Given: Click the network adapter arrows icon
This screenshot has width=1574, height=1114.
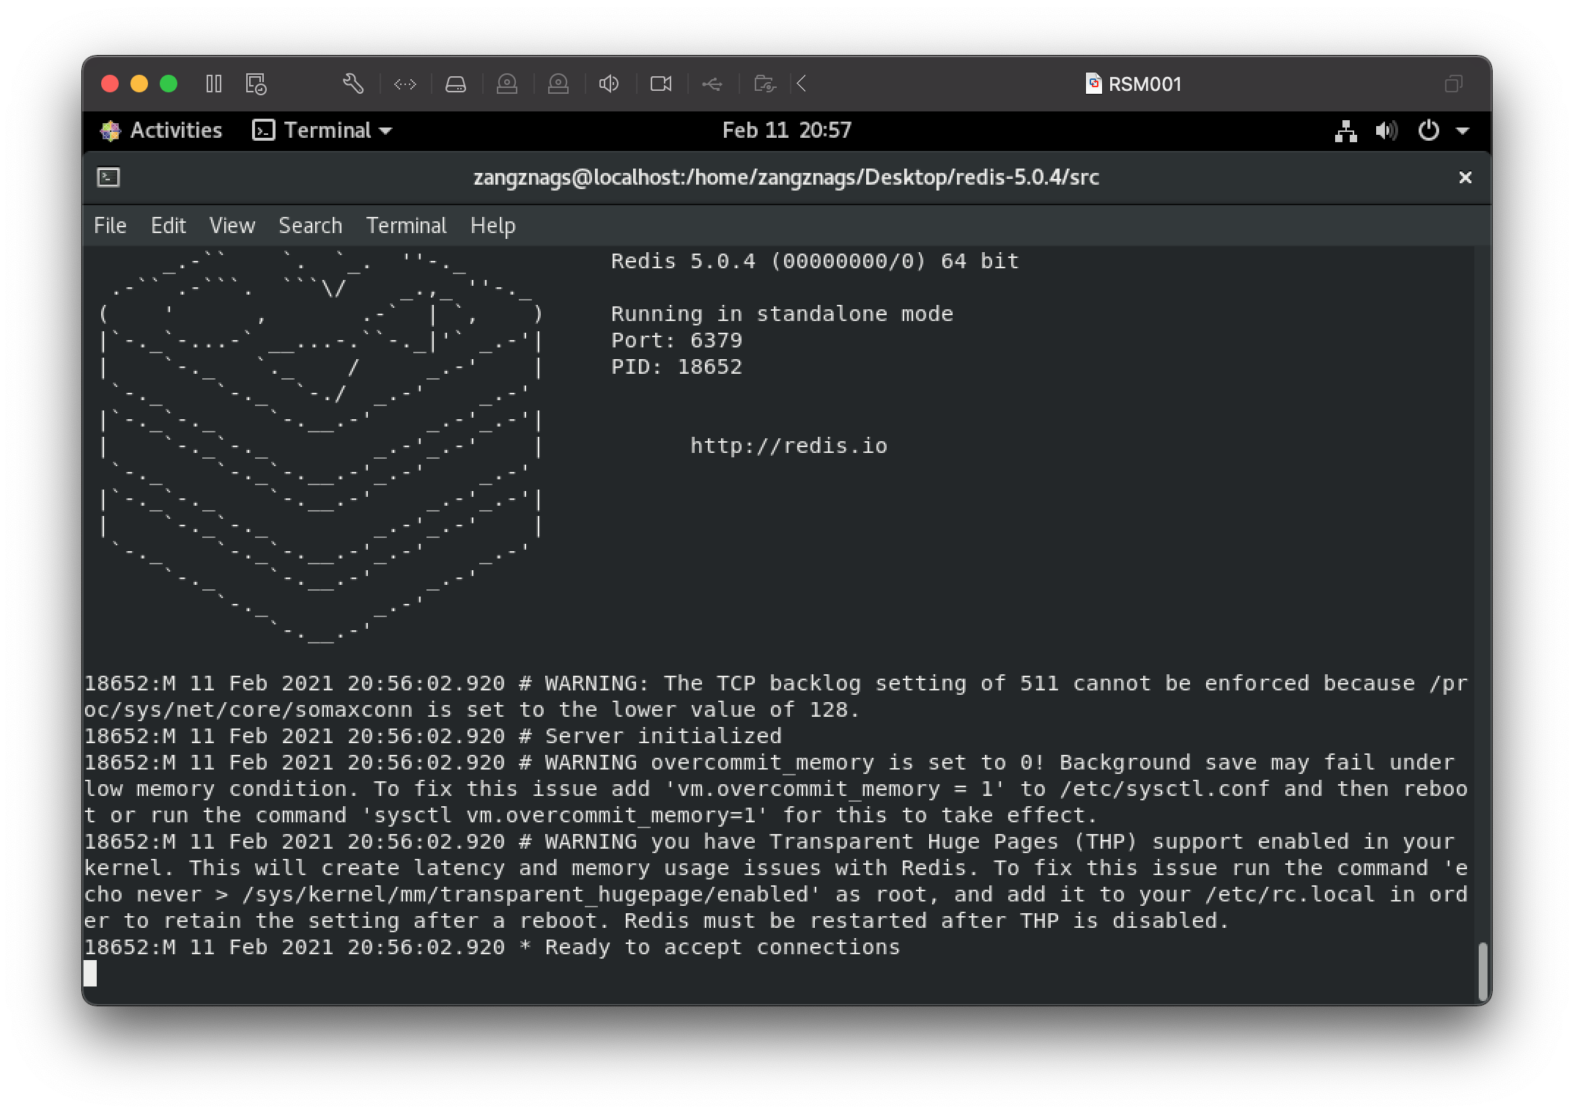Looking at the screenshot, I should 404,84.
